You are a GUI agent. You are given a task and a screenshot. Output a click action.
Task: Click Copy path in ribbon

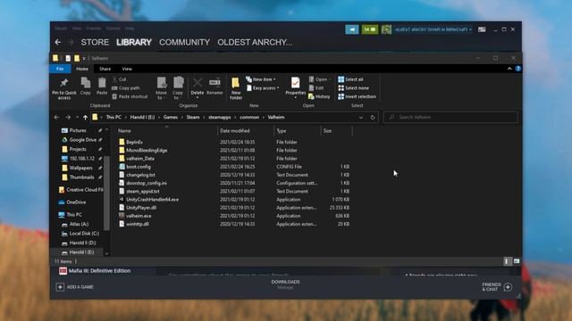pyautogui.click(x=126, y=88)
